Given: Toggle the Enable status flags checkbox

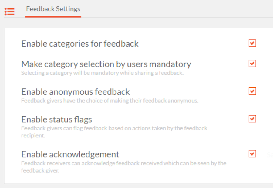Looking at the screenshot, I should coord(252,119).
